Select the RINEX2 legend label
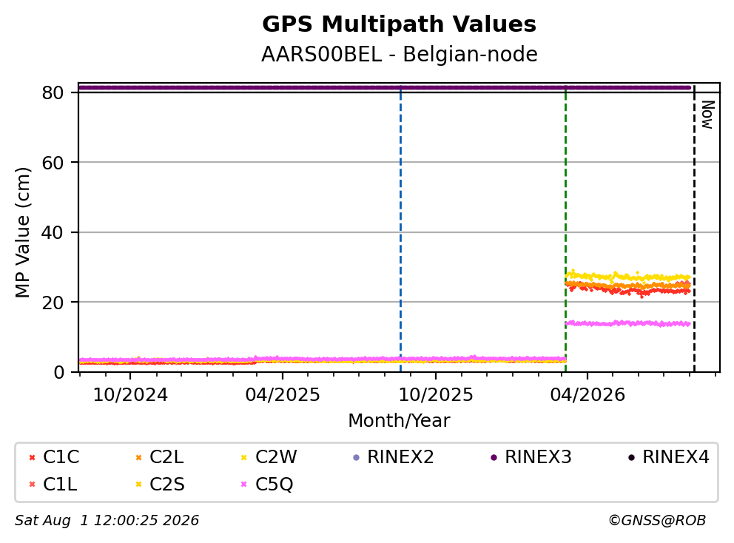This screenshot has height=543, width=734. point(400,457)
